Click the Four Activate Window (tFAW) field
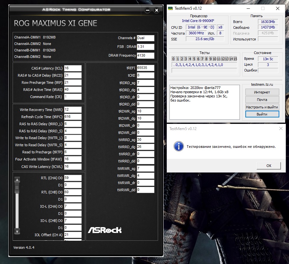The image size is (289, 264). (x=73, y=159)
